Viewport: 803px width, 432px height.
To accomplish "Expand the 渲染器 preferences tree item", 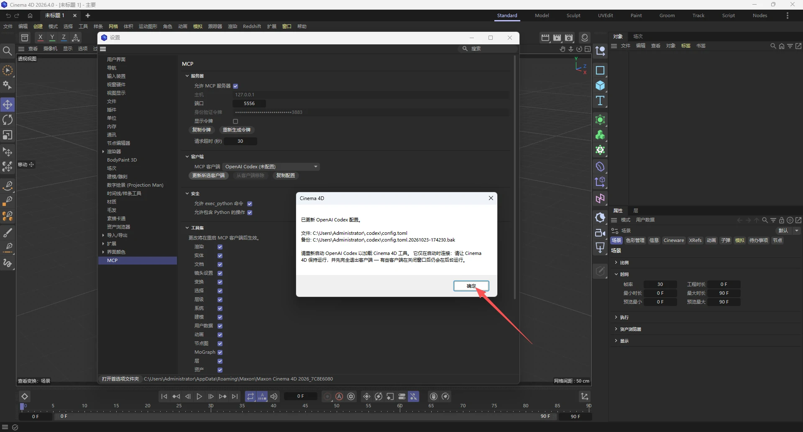I will [x=103, y=152].
